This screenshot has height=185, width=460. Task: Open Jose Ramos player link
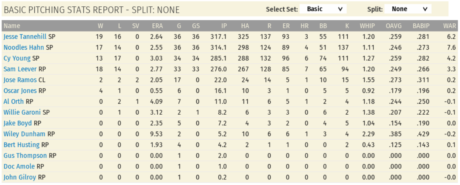tap(20, 80)
